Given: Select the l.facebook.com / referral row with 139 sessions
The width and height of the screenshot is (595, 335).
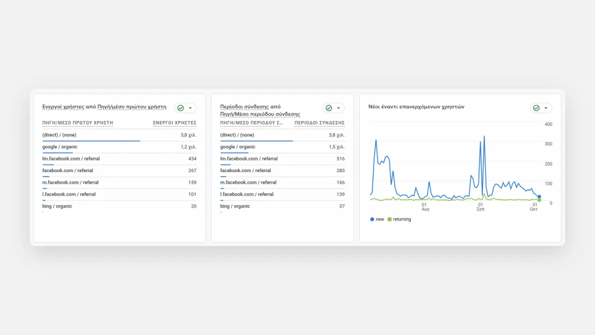Looking at the screenshot, I should coord(282,194).
